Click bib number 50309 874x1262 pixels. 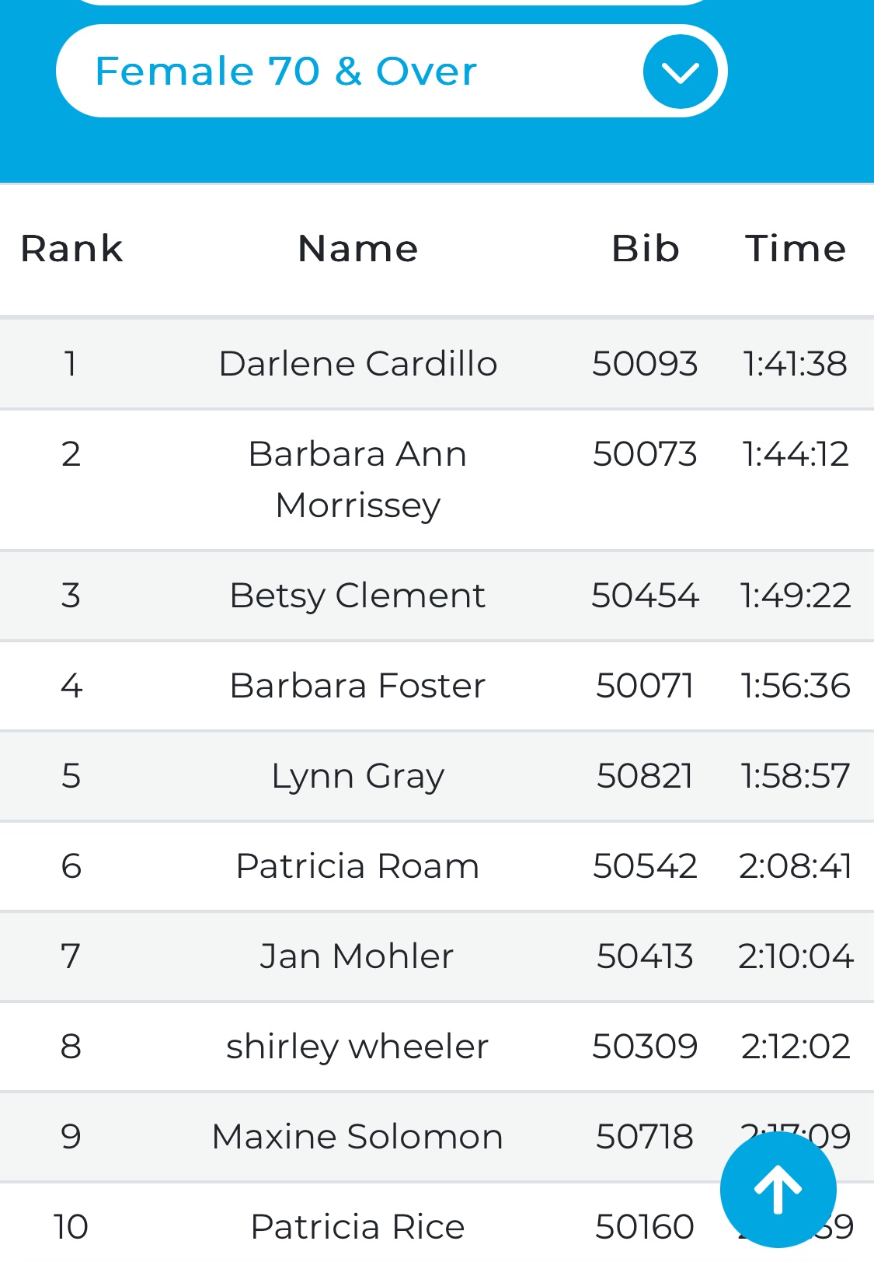(645, 1047)
